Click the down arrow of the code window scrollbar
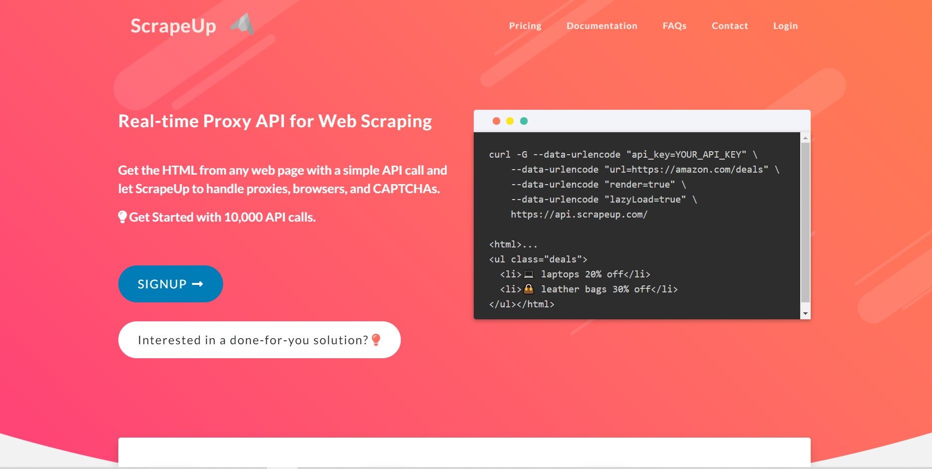Screen dimensions: 932x469 pos(806,313)
